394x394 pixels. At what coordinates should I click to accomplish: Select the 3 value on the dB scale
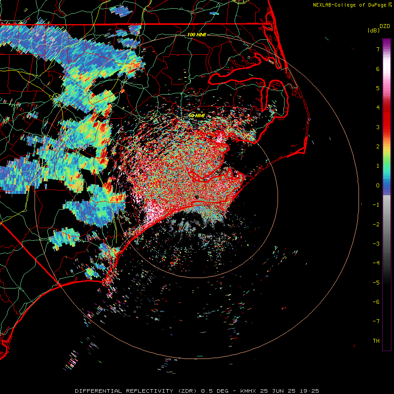(x=378, y=127)
